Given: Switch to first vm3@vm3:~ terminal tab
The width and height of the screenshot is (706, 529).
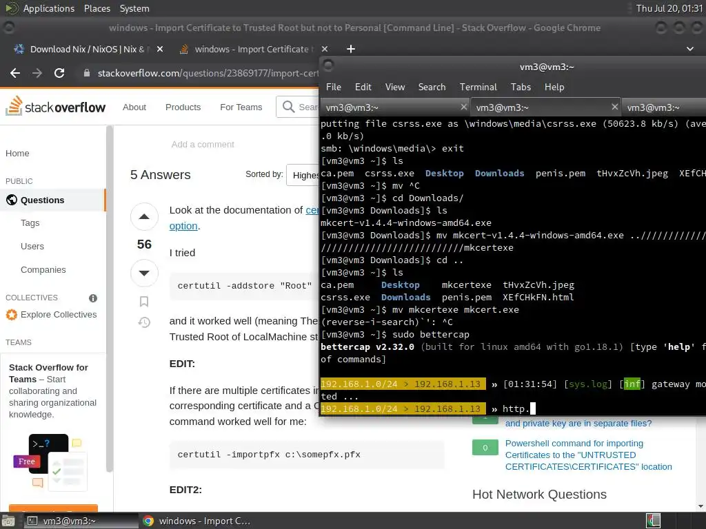Looking at the screenshot, I should (394, 107).
